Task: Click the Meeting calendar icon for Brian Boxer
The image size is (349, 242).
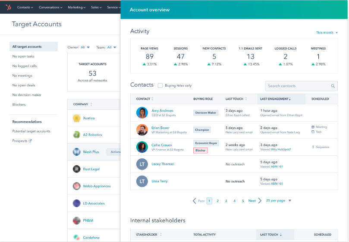Action: [313, 127]
